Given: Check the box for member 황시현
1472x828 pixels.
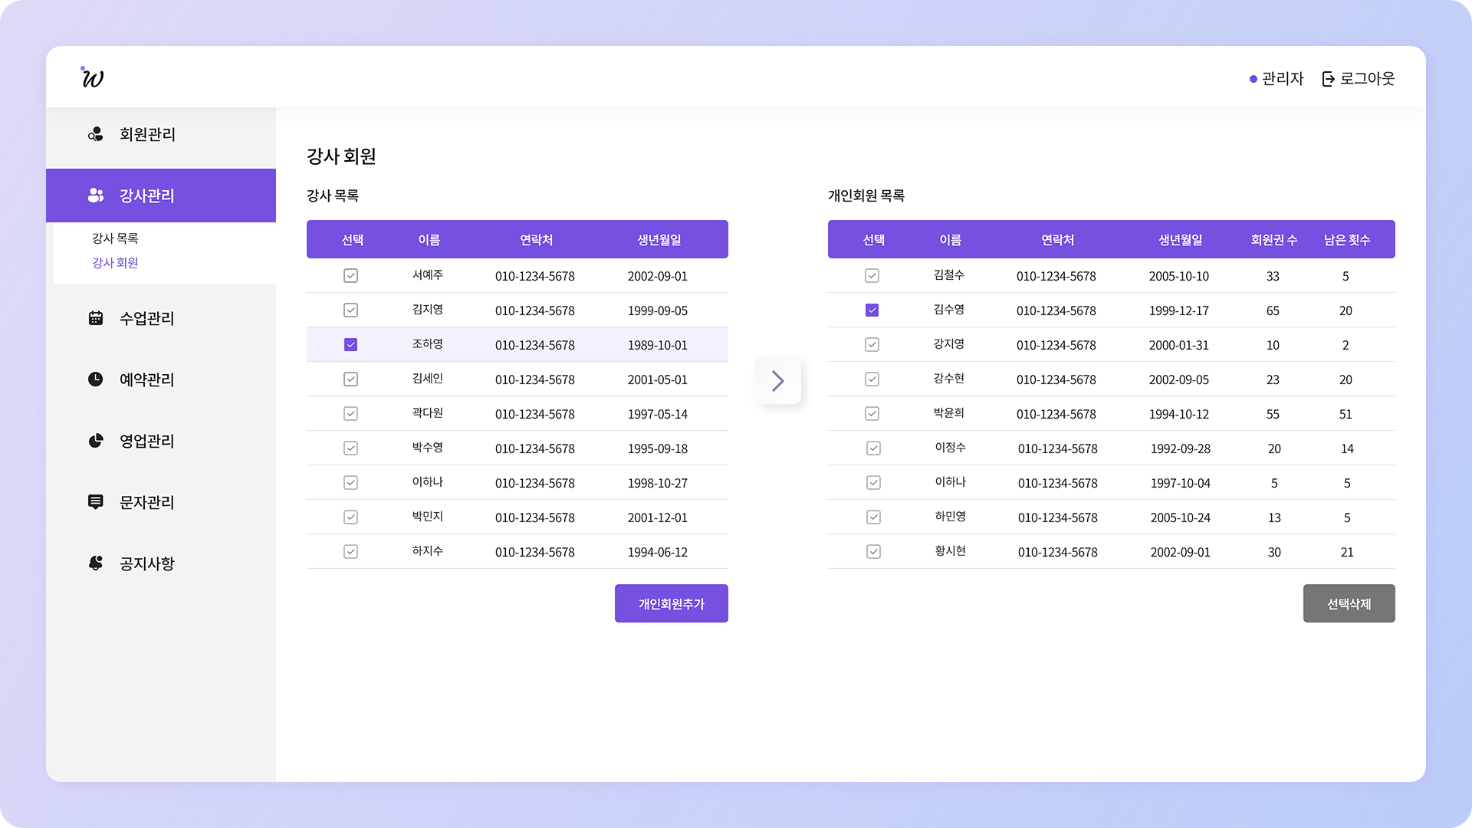Looking at the screenshot, I should (x=873, y=552).
